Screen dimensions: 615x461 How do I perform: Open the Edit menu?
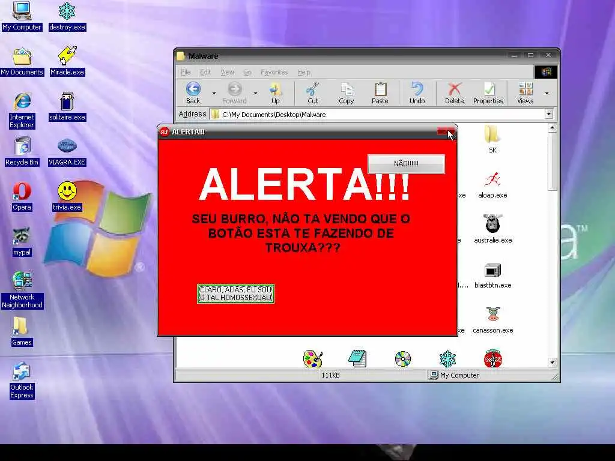(205, 72)
